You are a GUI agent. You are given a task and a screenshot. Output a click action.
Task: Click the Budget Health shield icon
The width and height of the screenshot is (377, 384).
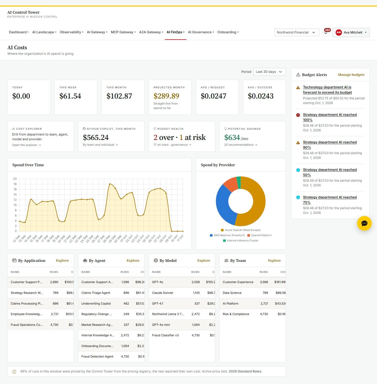[x=155, y=129]
